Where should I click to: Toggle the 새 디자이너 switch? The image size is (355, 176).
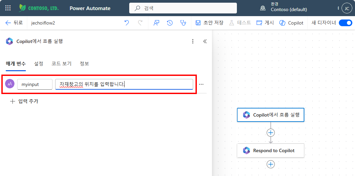tap(346, 23)
